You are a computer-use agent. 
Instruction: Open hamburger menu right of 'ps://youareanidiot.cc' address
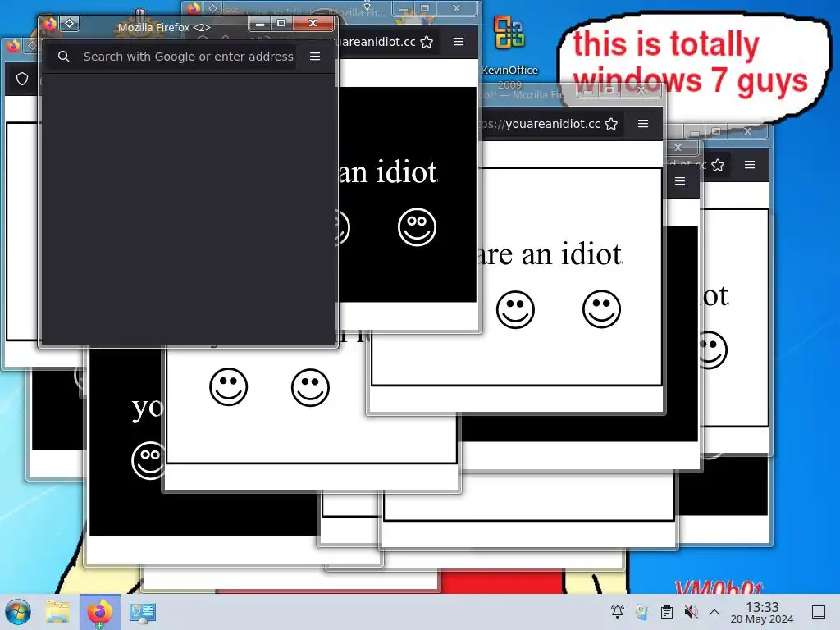pos(643,124)
